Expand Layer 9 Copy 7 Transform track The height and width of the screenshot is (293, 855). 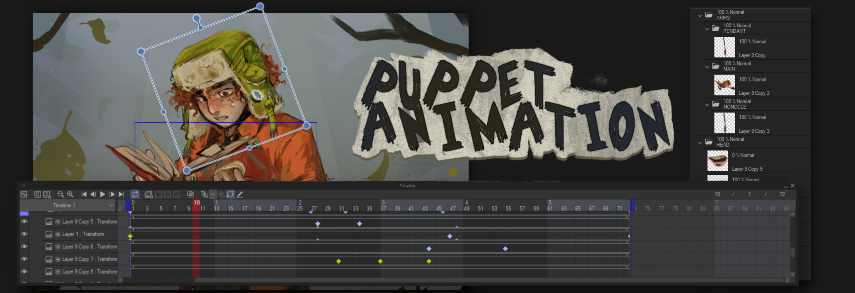pos(58,259)
